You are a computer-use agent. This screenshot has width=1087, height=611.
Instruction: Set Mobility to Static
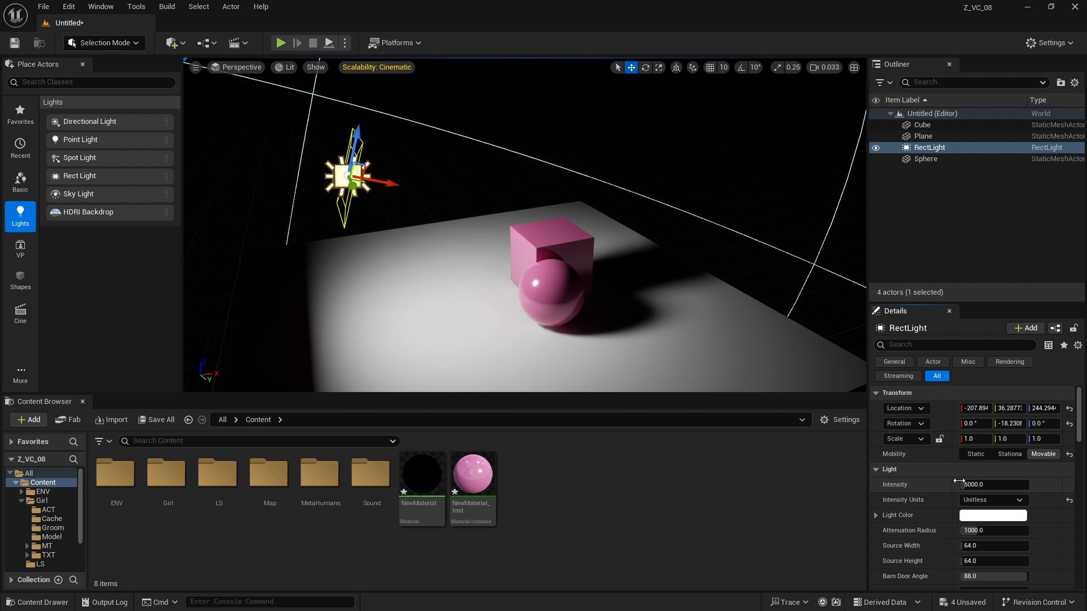pyautogui.click(x=975, y=454)
